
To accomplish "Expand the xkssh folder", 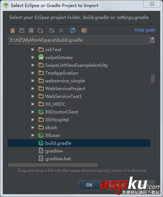I will (x=33, y=127).
